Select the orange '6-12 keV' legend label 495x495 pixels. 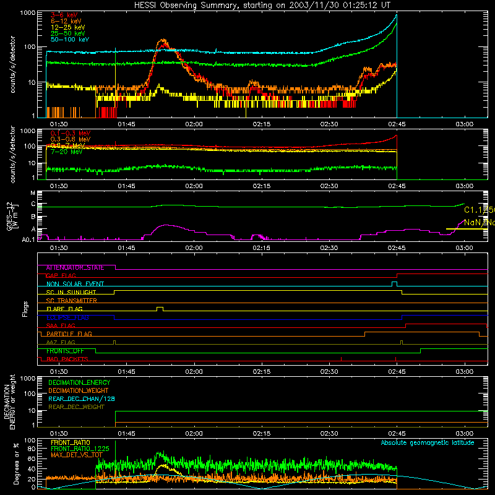coord(66,21)
